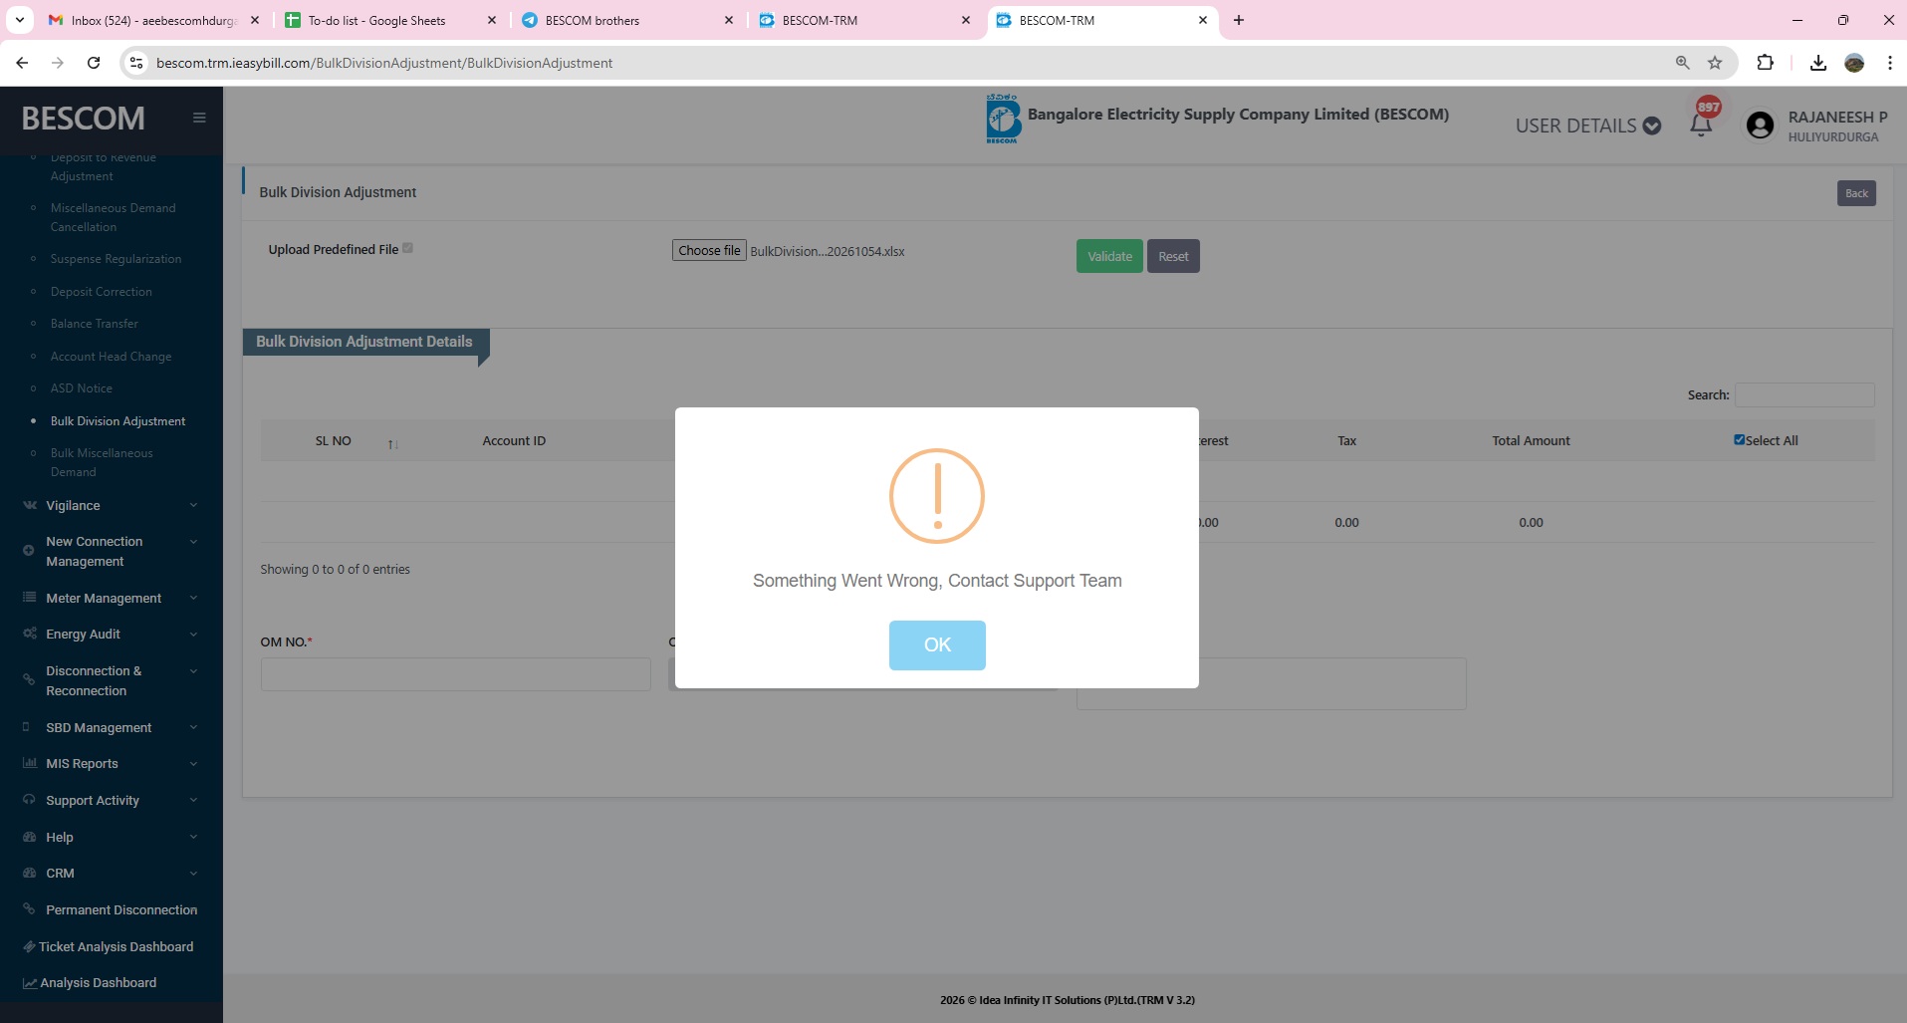Expand the Meter Management chevron
This screenshot has height=1023, width=1907.
pos(193,598)
